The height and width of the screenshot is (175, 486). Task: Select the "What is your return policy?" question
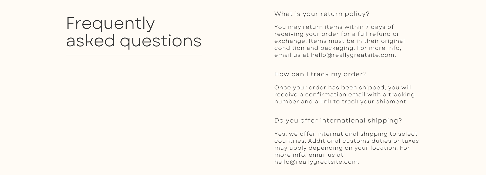click(x=322, y=14)
